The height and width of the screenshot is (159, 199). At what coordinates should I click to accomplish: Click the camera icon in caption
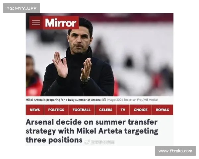(x=104, y=100)
